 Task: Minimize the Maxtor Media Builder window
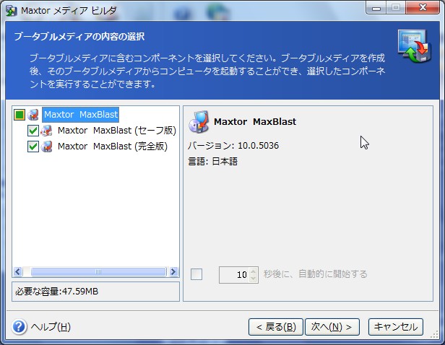[x=376, y=8]
